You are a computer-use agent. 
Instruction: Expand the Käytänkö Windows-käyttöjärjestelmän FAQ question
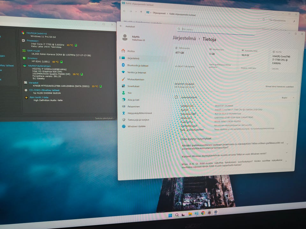pyautogui.click(x=234, y=155)
